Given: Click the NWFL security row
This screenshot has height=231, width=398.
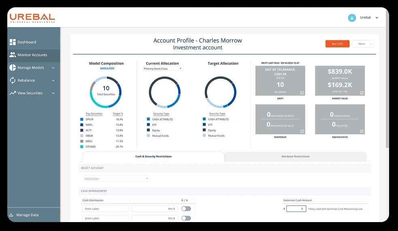Looking at the screenshot, I should pos(102,125).
